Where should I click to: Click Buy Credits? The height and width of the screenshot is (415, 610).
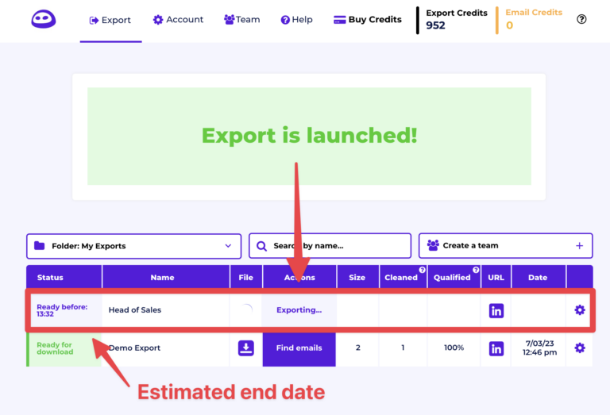[368, 20]
